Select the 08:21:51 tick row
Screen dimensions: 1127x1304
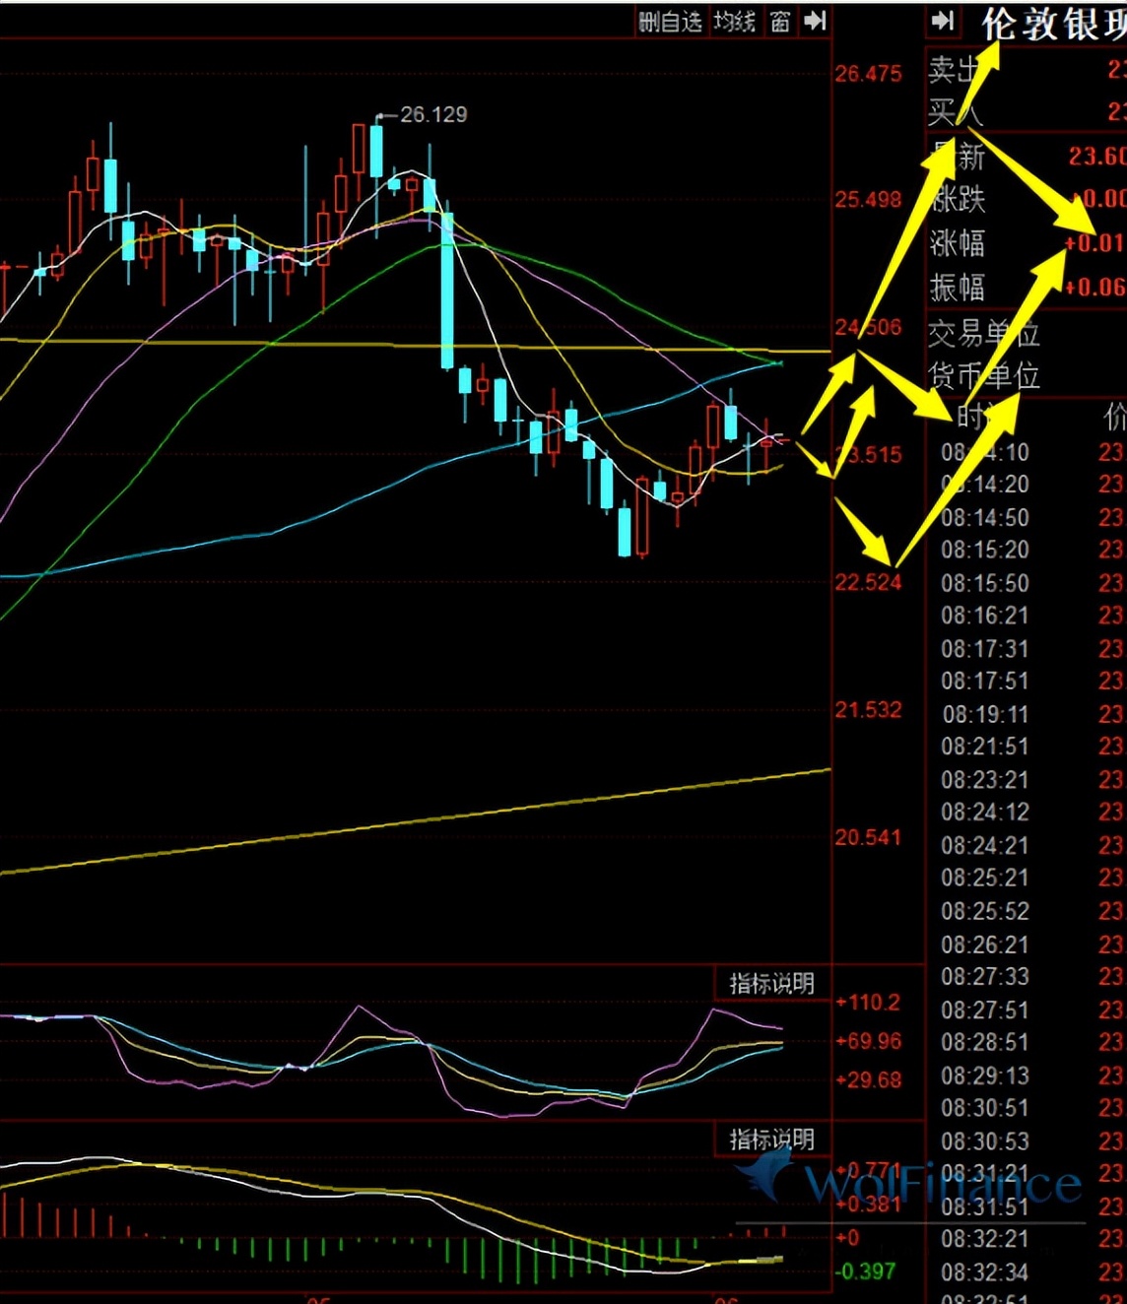pos(1031,747)
